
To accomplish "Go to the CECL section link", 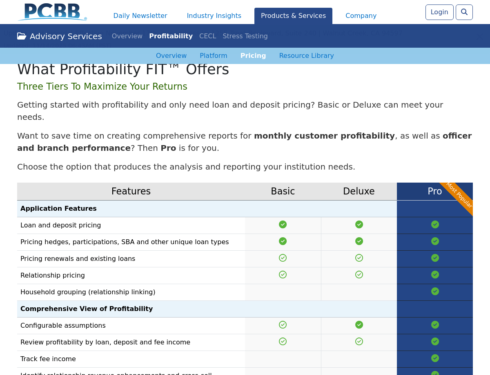I will (x=207, y=36).
